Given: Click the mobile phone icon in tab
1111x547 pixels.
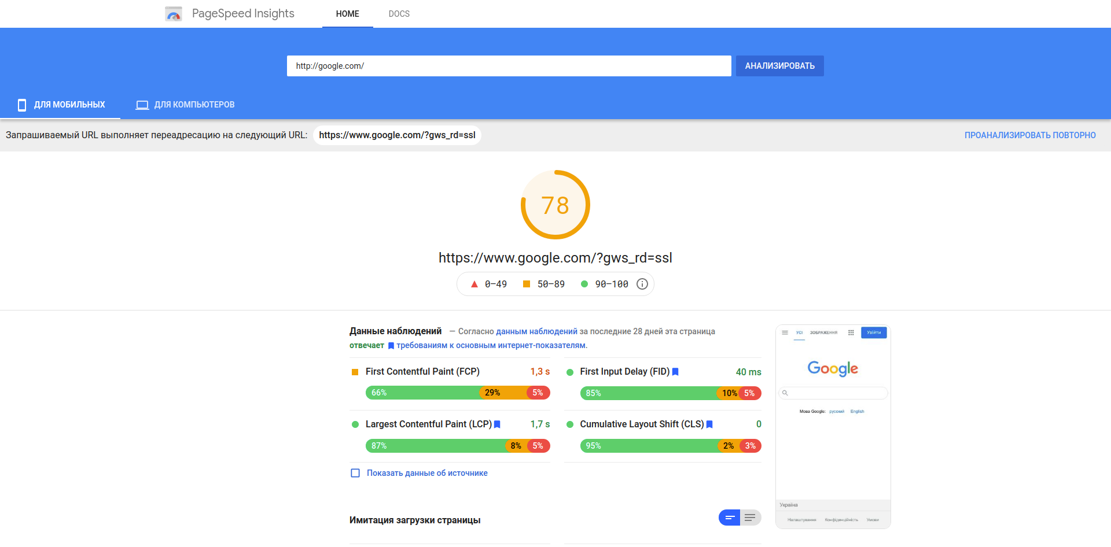Looking at the screenshot, I should pos(22,105).
